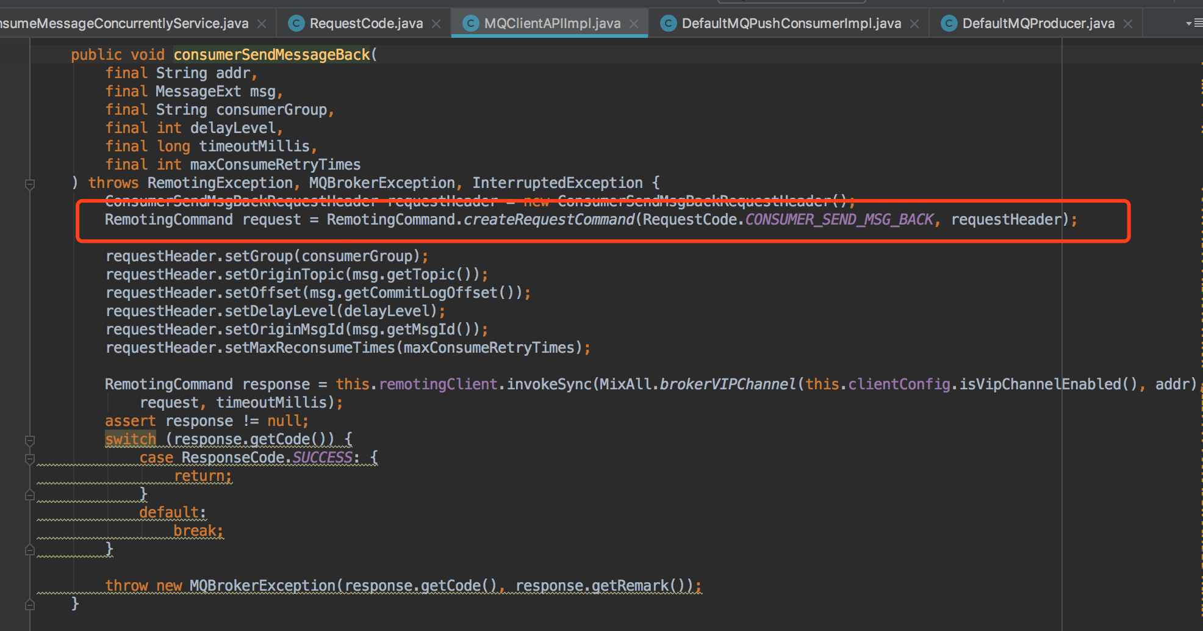This screenshot has height=631, width=1203.
Task: Click the getMsgId call
Action: pos(421,330)
